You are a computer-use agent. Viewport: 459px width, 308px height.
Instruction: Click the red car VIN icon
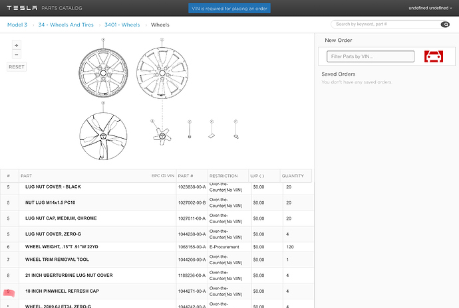[x=434, y=56]
